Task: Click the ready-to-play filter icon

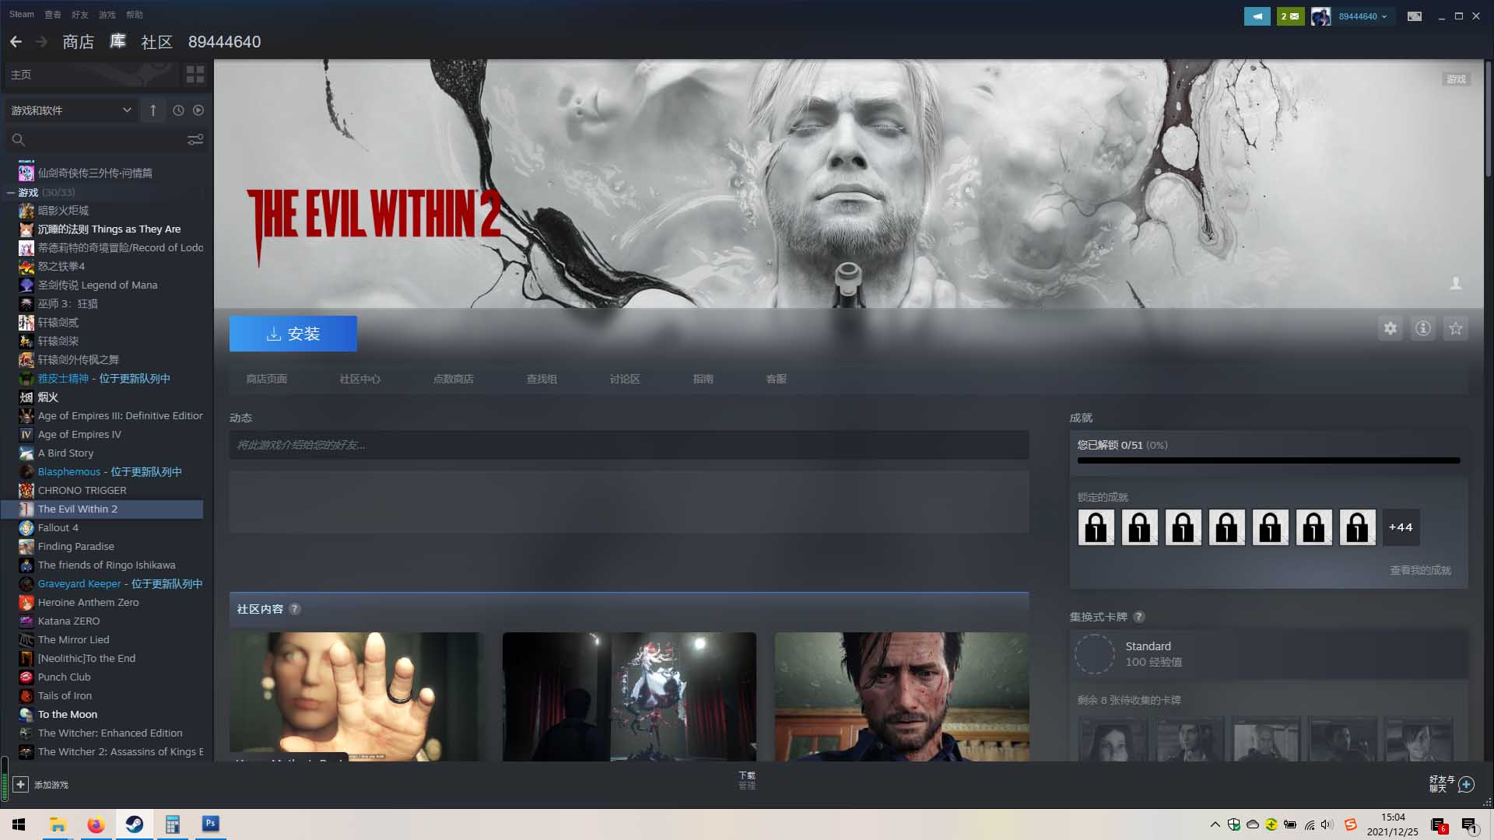Action: (x=198, y=110)
